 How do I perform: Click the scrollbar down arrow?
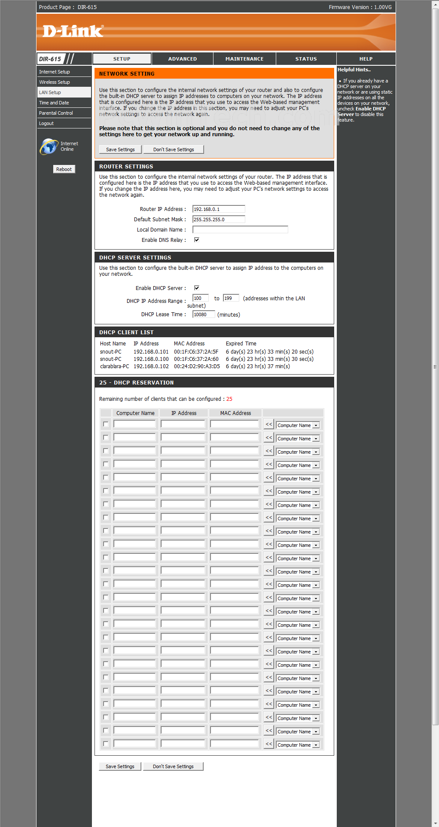pyautogui.click(x=435, y=824)
